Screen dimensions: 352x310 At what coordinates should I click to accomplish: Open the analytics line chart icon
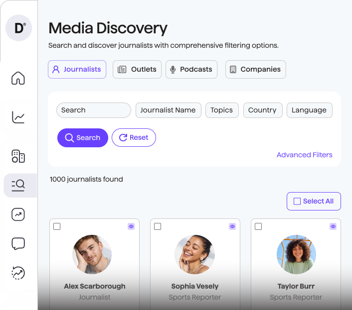click(18, 117)
